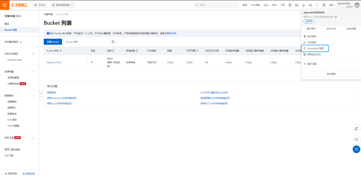
Task: Click the Bucket 名称 search field
Action: [87, 42]
